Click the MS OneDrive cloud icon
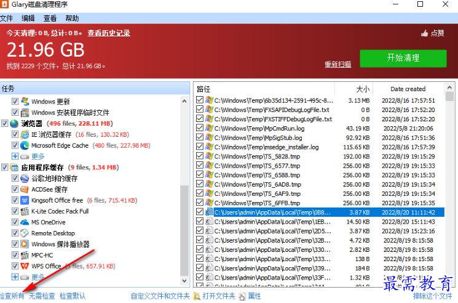 [x=25, y=222]
